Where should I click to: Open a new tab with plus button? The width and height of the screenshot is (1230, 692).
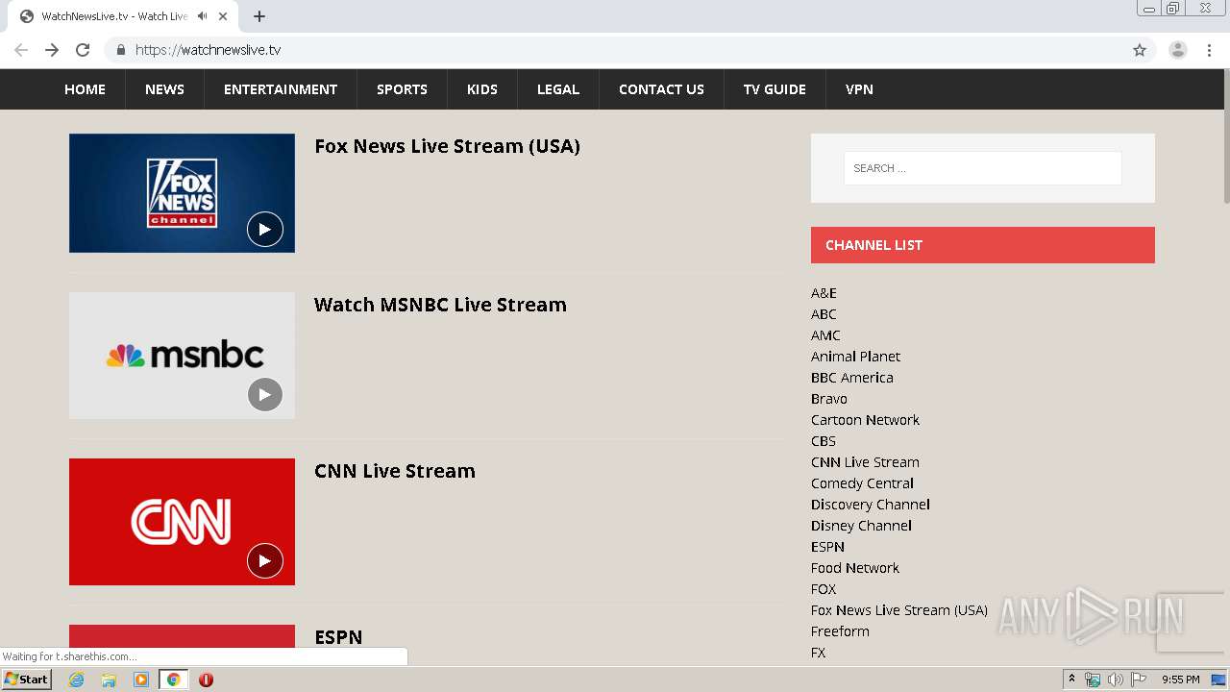pyautogui.click(x=259, y=16)
